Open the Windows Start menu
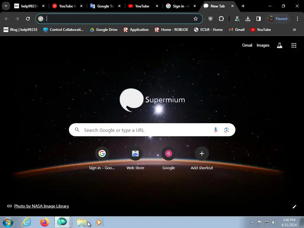Image resolution: width=304 pixels, height=228 pixels. click(8, 222)
